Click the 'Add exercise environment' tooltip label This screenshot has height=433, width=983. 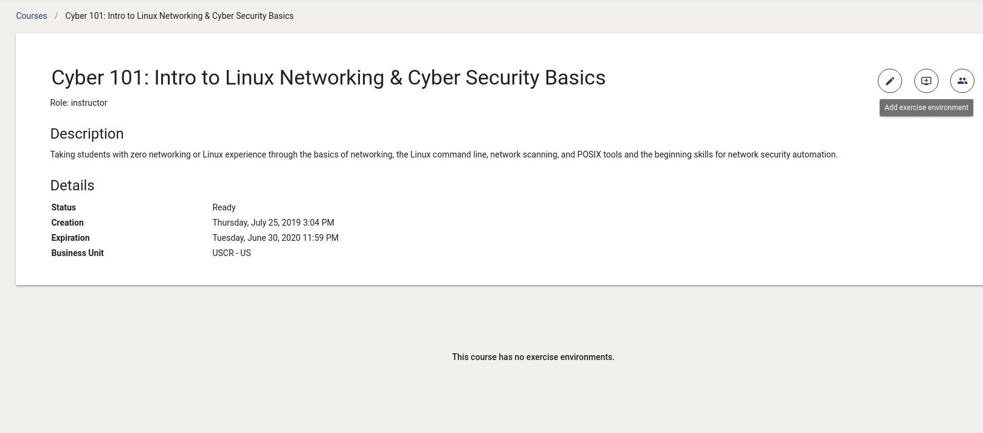coord(926,108)
